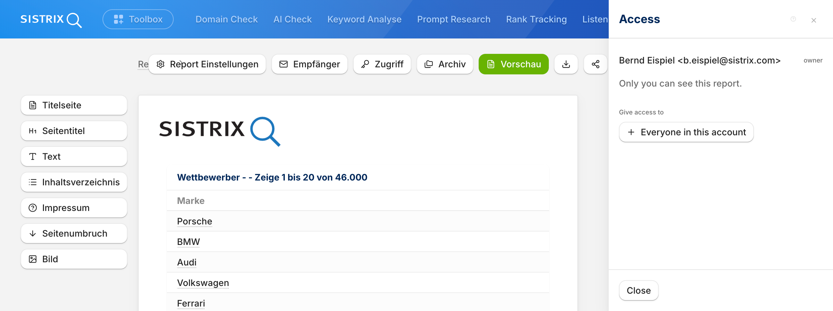Open the Archiv
833x311 pixels.
[x=445, y=64]
